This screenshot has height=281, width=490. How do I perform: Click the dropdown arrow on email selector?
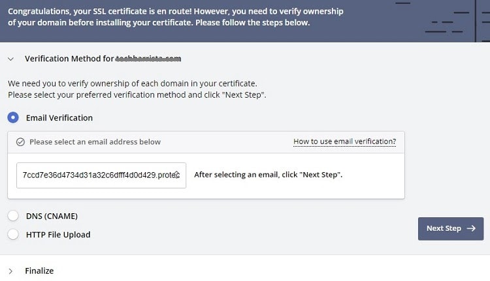[x=177, y=175]
